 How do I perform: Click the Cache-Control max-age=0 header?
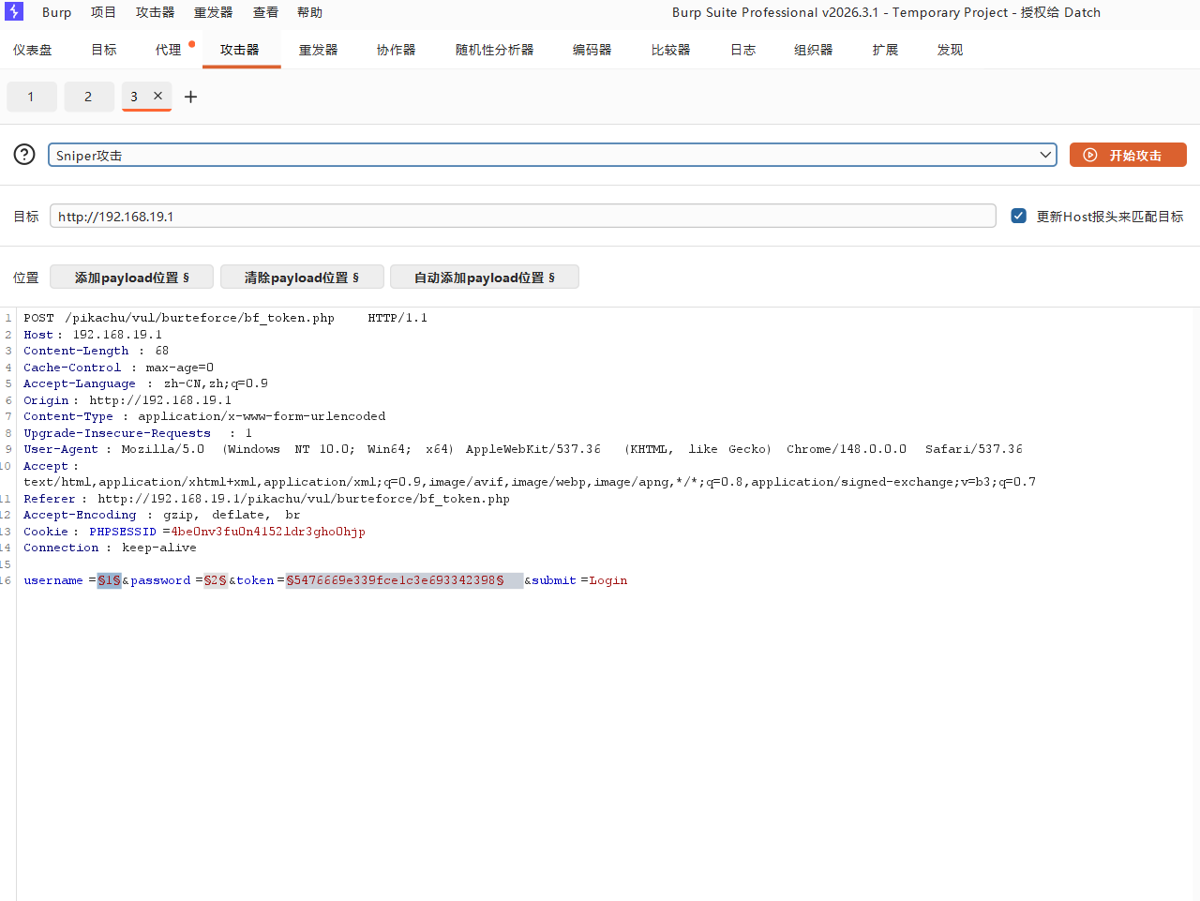point(118,368)
